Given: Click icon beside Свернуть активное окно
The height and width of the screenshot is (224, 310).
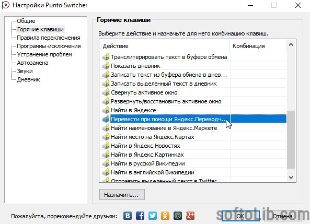Looking at the screenshot, I should 106,92.
